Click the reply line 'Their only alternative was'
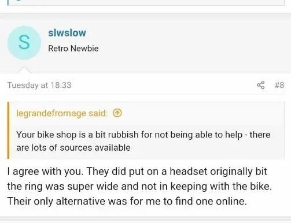The width and height of the screenshot is (291, 223). coord(127,202)
